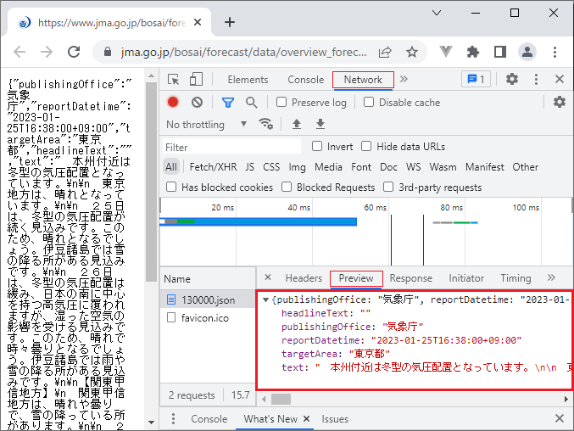The image size is (574, 431).
Task: Close the DevTools panel
Action: point(560,79)
